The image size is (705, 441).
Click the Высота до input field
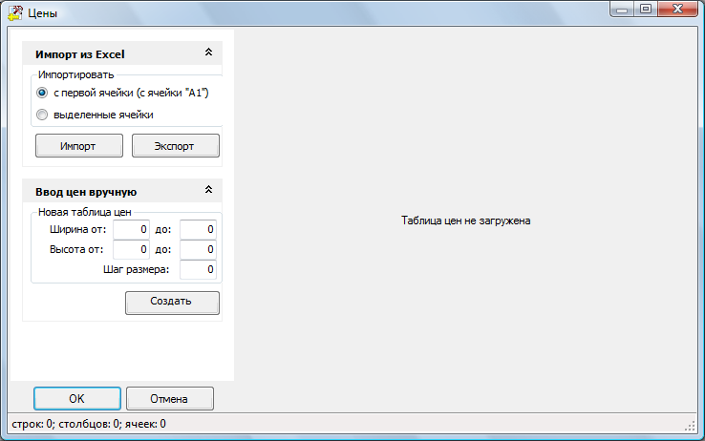(x=199, y=249)
